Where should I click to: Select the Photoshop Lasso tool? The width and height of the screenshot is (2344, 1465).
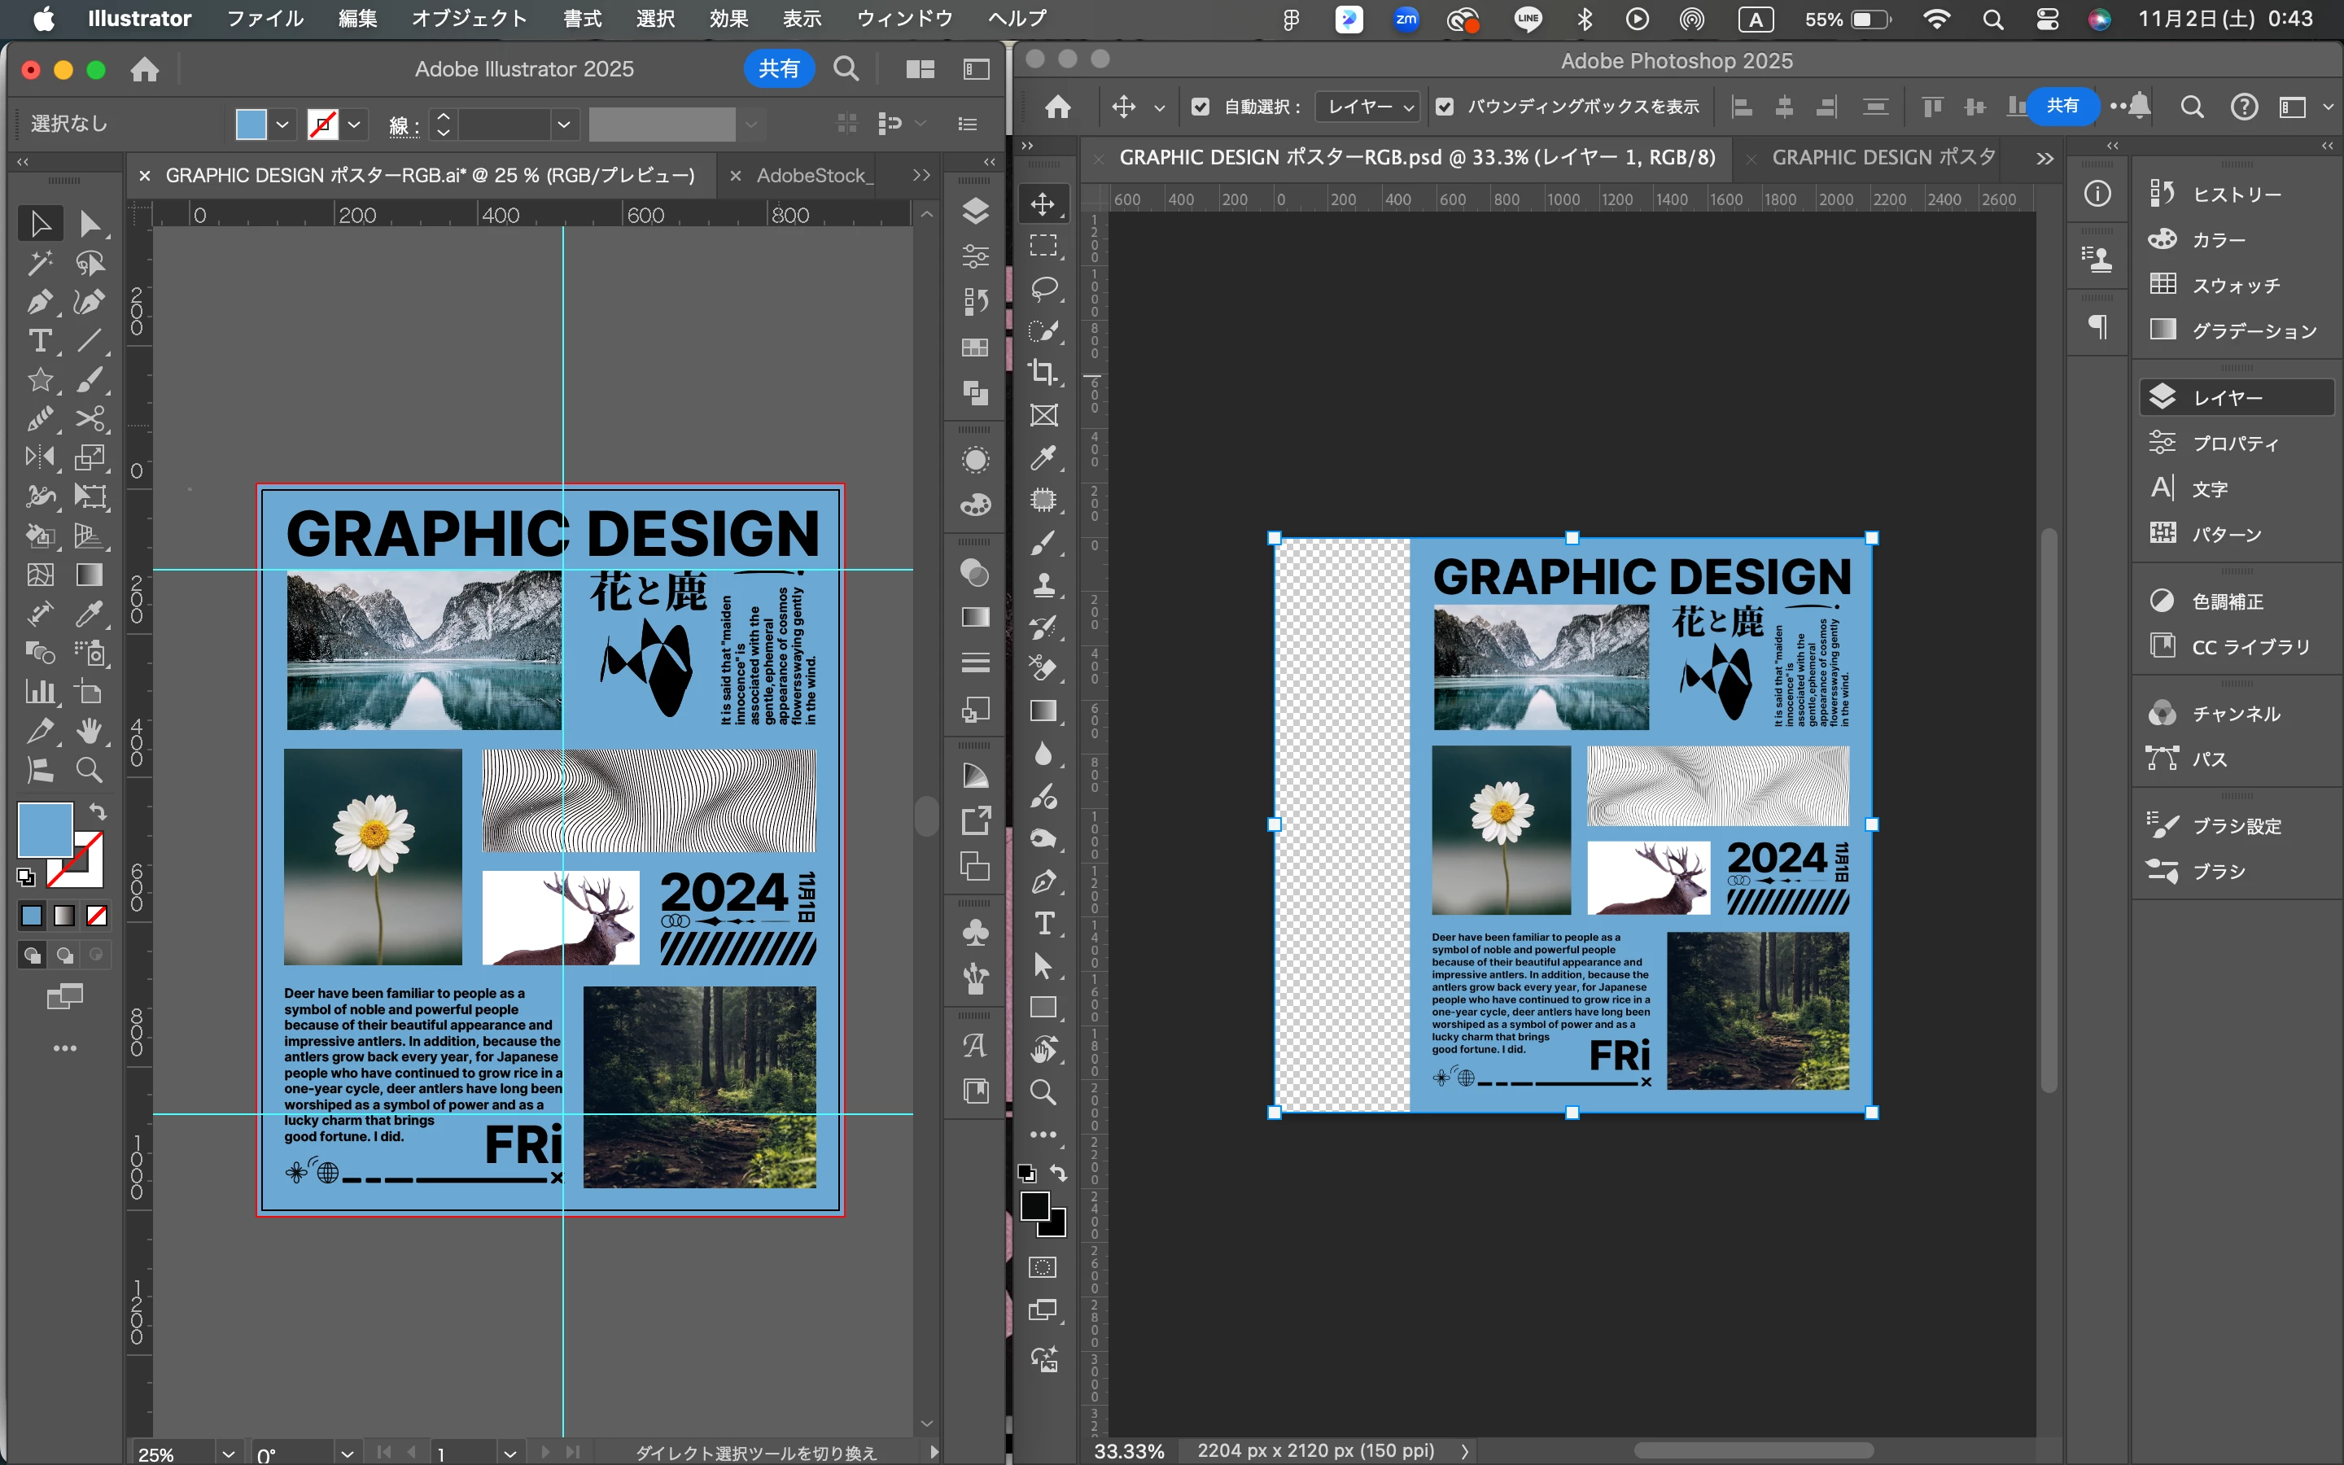[x=1043, y=289]
